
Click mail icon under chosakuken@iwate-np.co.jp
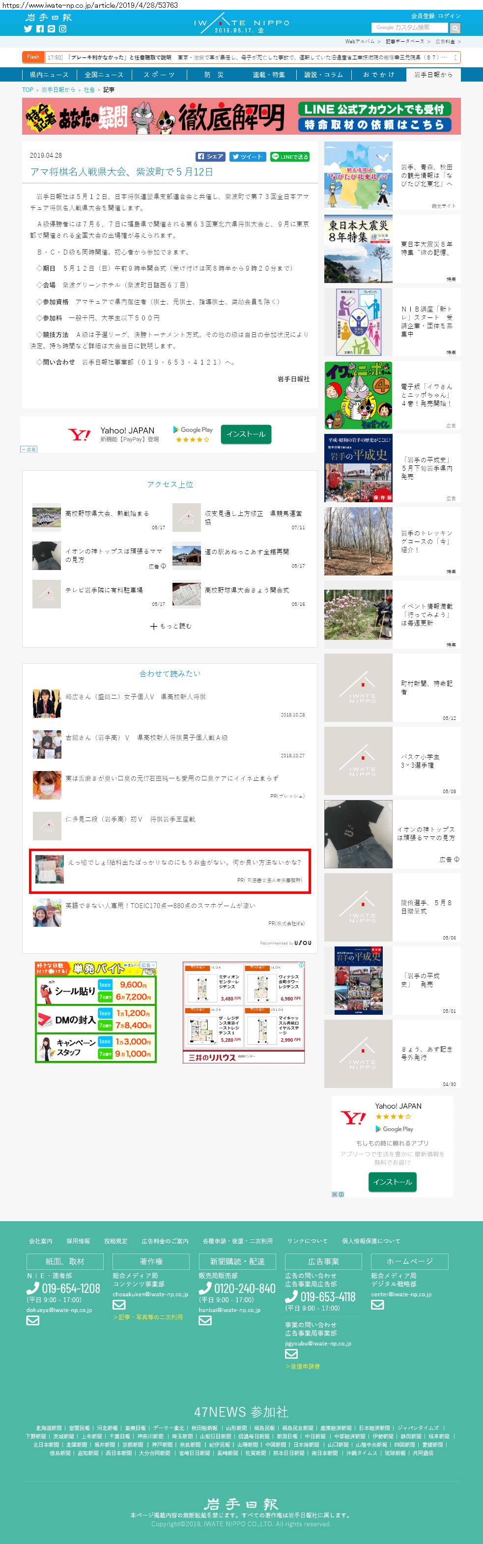pos(118,1305)
